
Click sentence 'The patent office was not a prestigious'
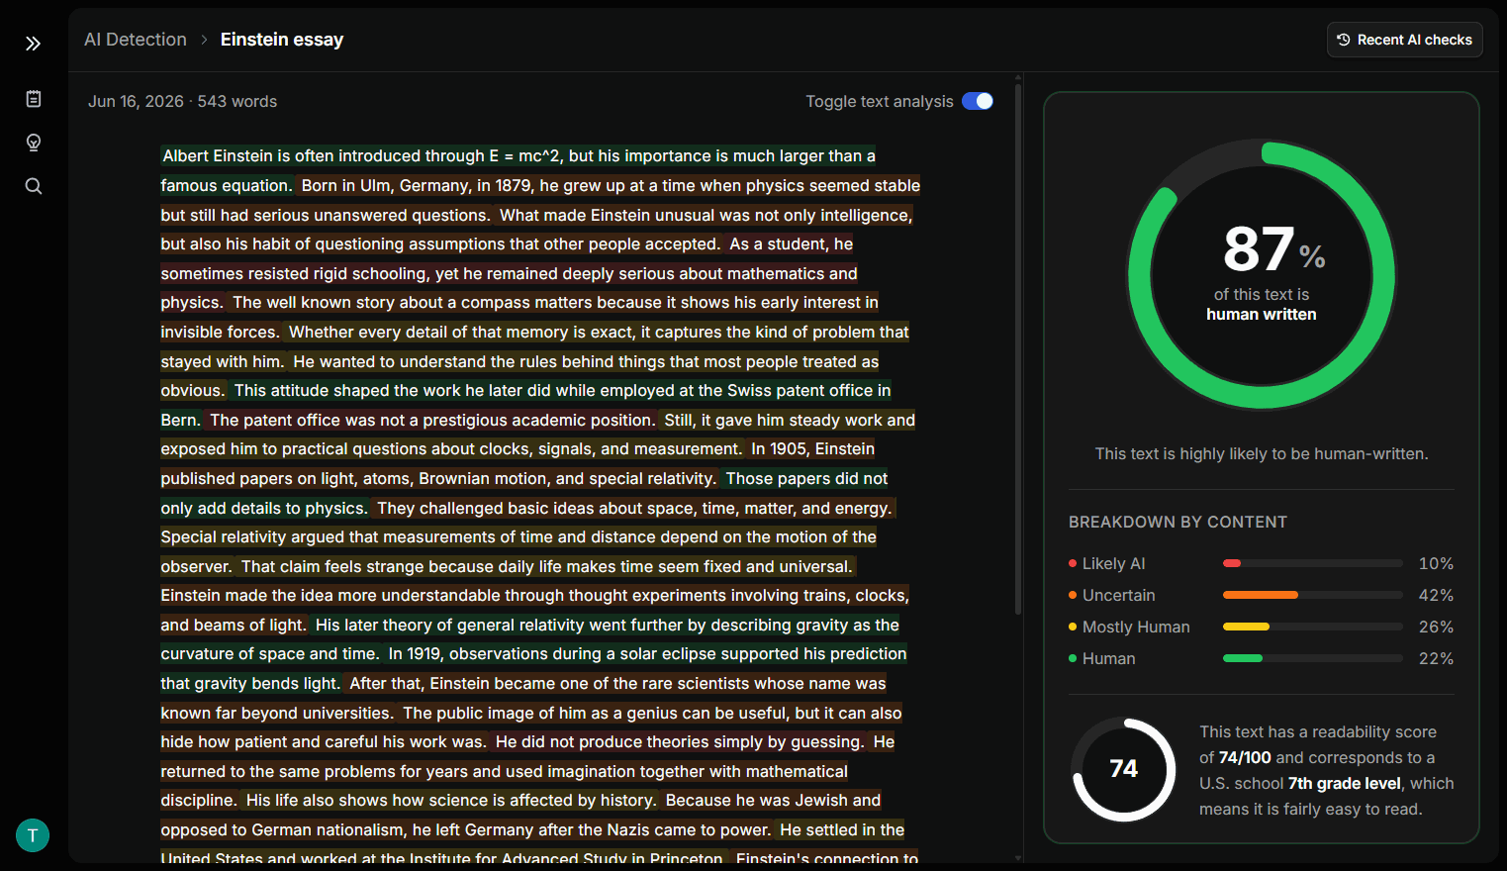click(432, 420)
